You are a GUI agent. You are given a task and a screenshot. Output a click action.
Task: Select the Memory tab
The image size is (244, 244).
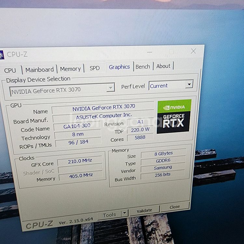pyautogui.click(x=71, y=69)
